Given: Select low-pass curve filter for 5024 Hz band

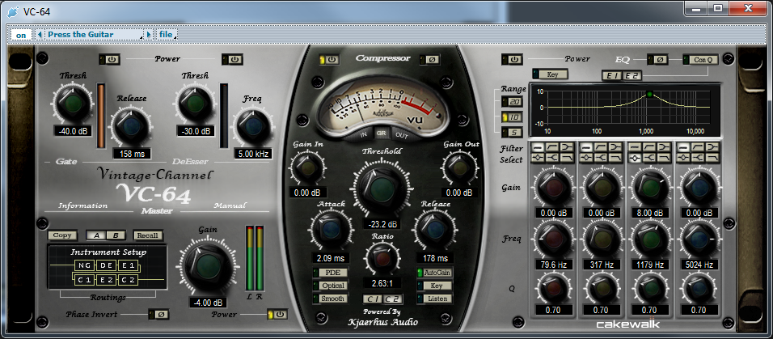Looking at the screenshot, I should coord(712,158).
